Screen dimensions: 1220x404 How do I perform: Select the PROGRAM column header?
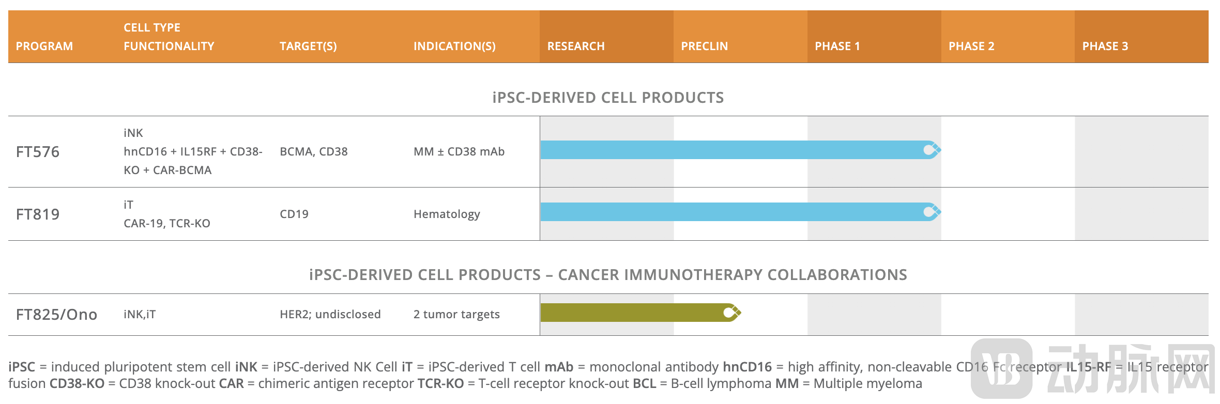point(44,46)
